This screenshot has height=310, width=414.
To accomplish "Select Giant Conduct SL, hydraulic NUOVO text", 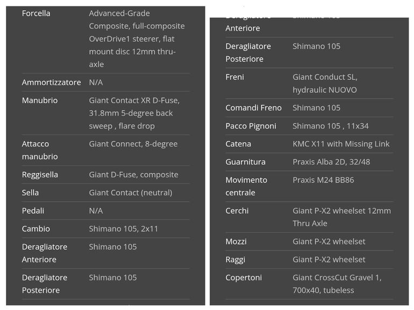I will (x=325, y=84).
